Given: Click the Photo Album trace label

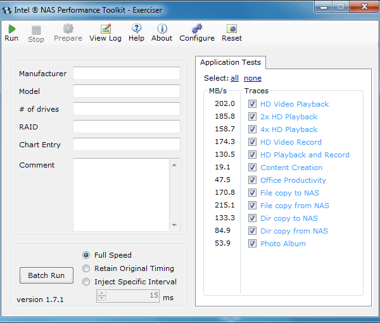Looking at the screenshot, I should tap(283, 244).
